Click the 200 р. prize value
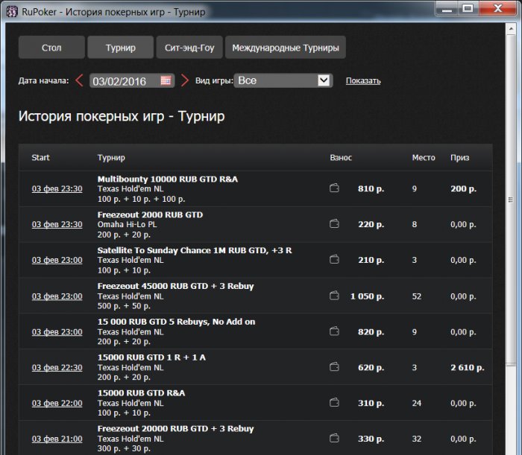 (463, 189)
